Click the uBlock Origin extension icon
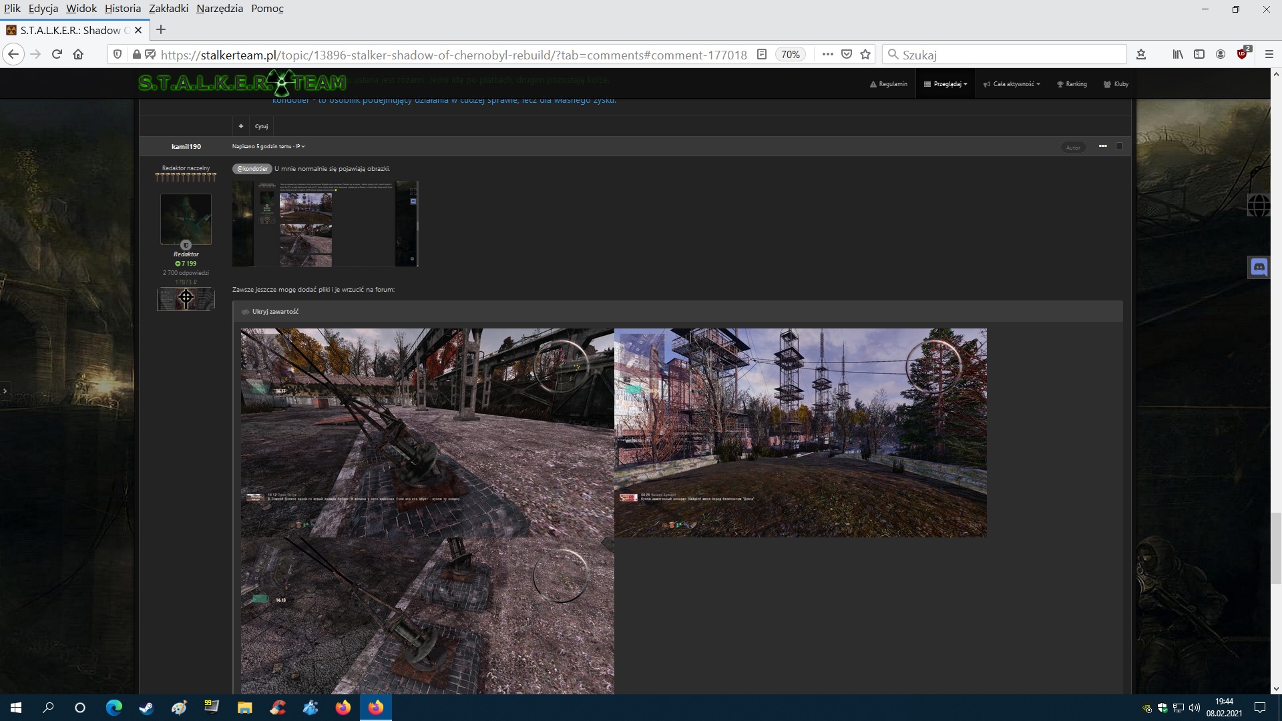 1243,55
